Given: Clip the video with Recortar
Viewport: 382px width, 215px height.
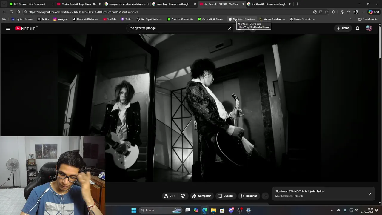Looking at the screenshot, I should point(249,196).
